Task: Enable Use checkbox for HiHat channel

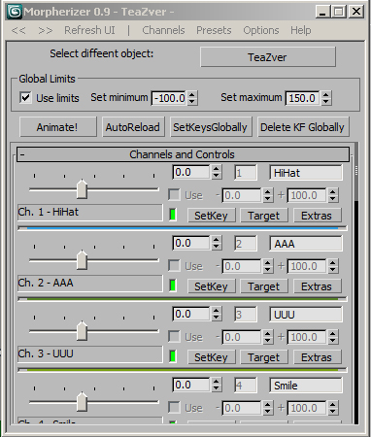Action: click(174, 195)
